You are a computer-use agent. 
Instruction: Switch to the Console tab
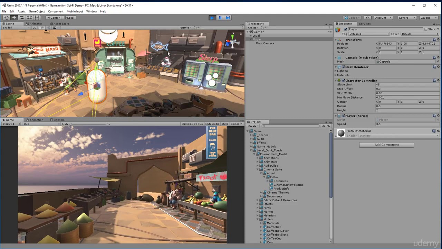(x=57, y=120)
